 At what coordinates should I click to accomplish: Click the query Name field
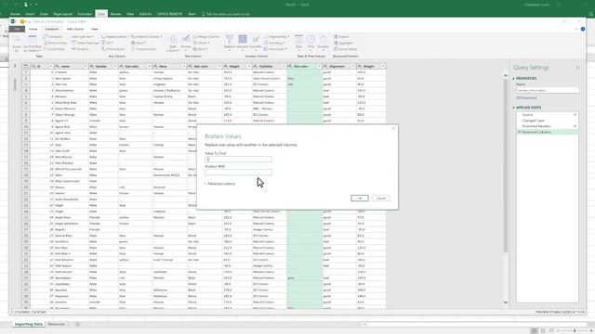coord(548,90)
